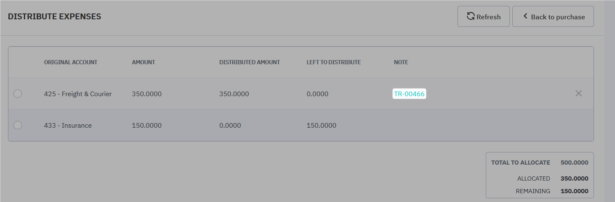Viewport: 615px width, 202px height.
Task: Click the Refresh button label
Action: click(x=489, y=17)
